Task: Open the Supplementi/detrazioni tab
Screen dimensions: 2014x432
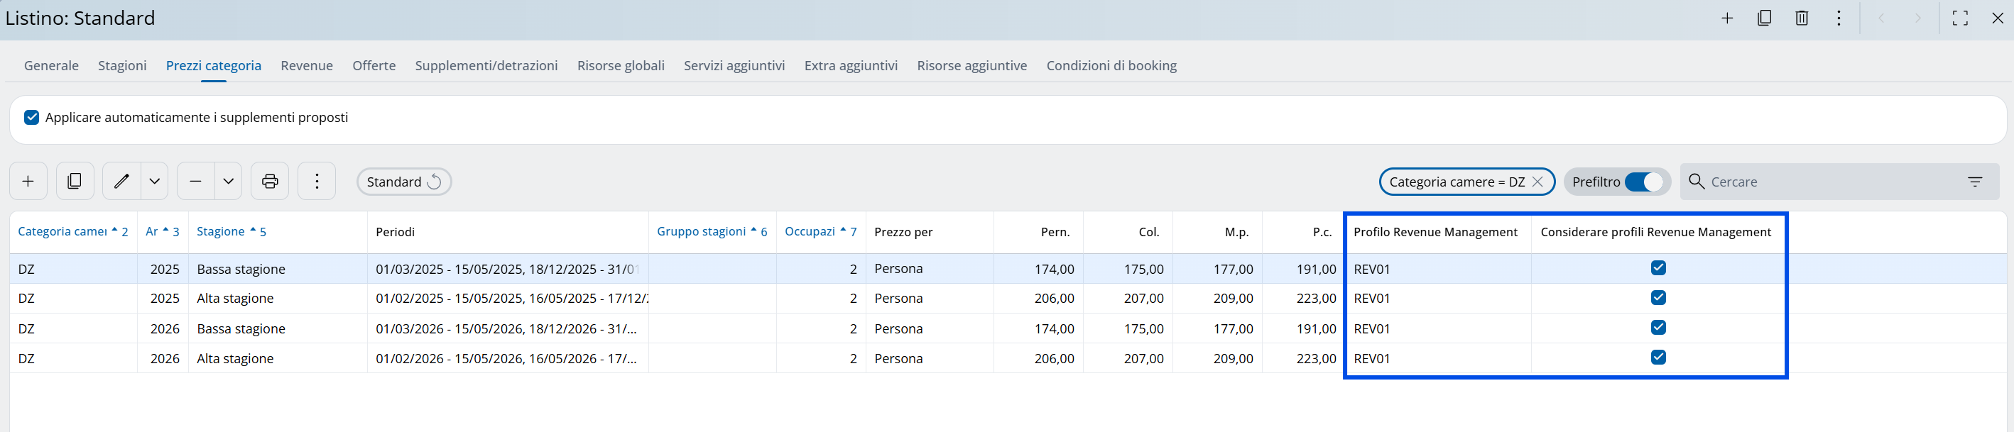Action: click(486, 66)
